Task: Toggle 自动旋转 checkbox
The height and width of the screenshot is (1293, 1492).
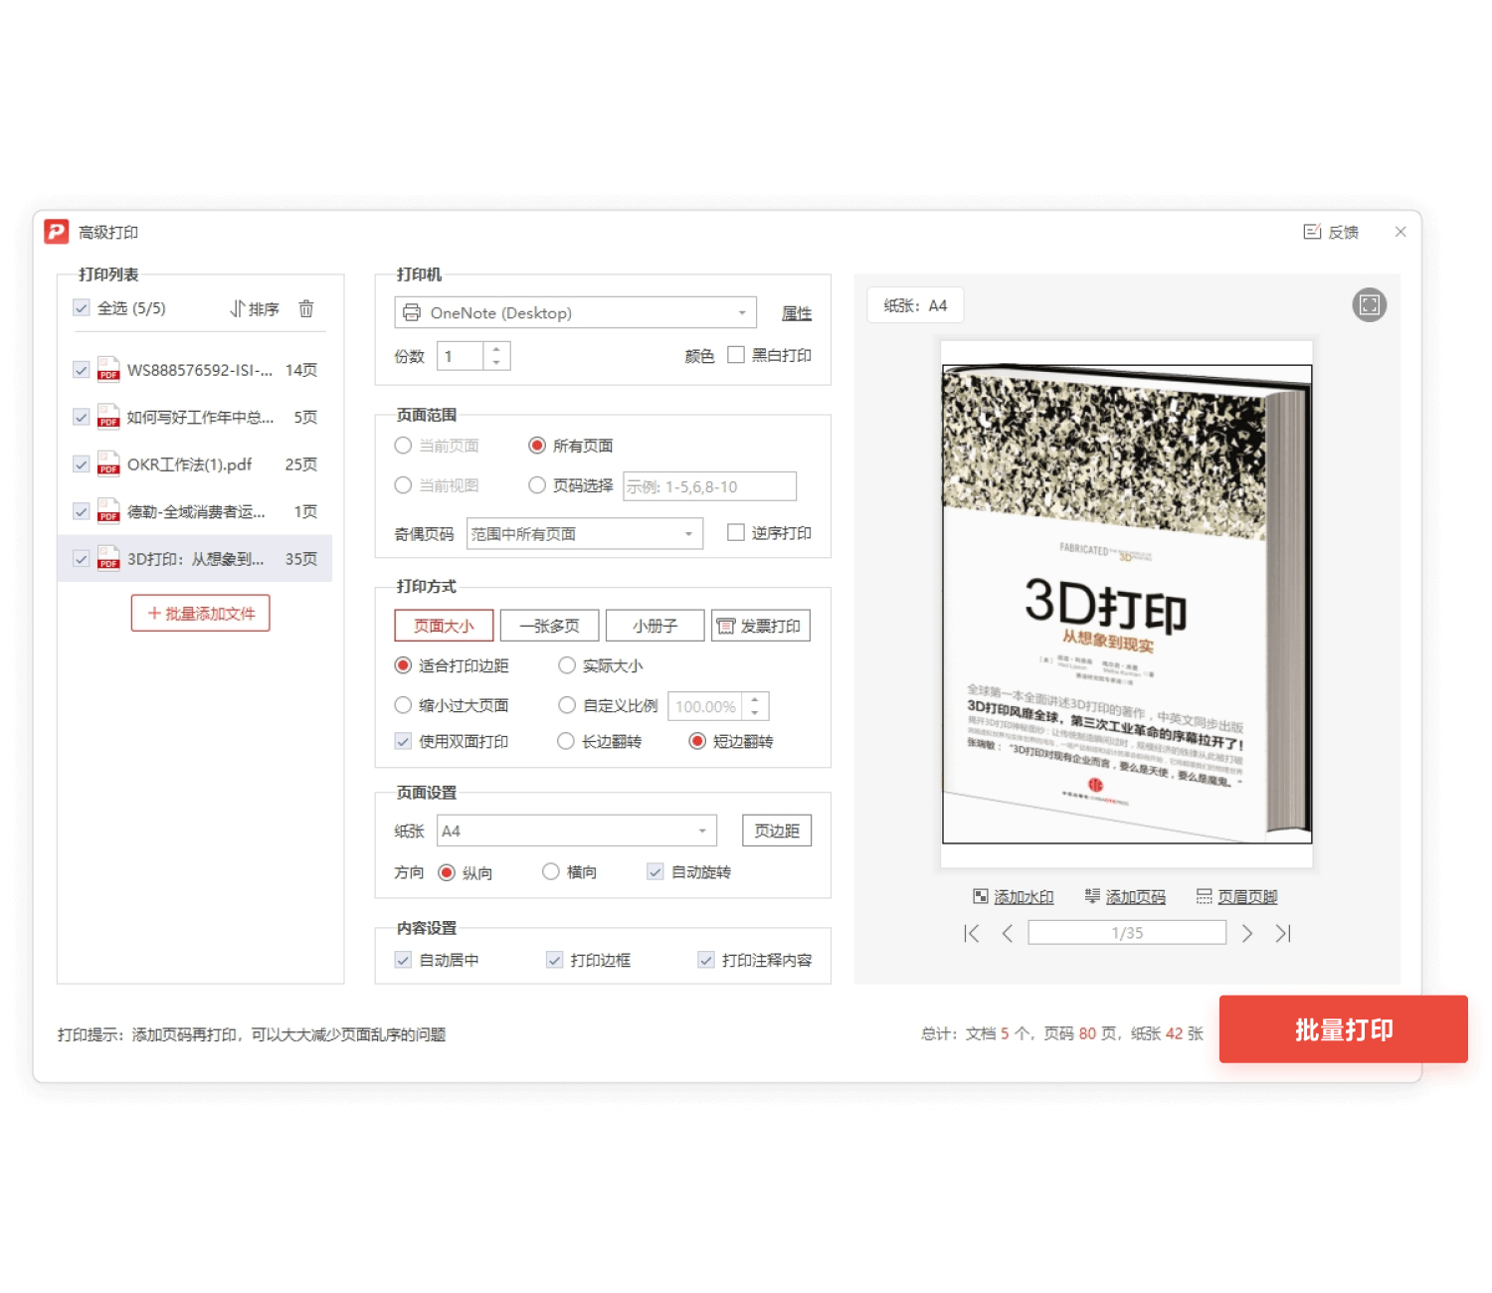Action: pos(654,871)
